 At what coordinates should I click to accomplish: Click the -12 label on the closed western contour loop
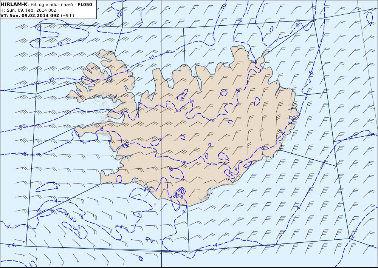pos(60,44)
